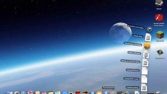Click the setup3599.exe label
The height and width of the screenshot is (94, 167).
(x=133, y=70)
